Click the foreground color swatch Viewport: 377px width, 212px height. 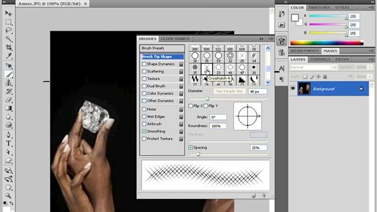[x=295, y=18]
